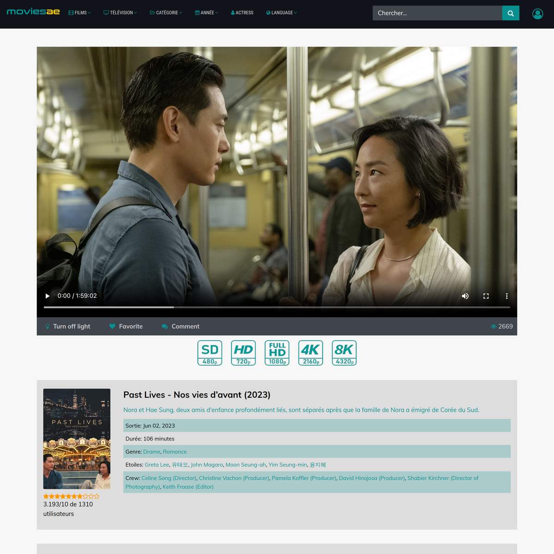Open the Romance genre link
Screen dimensions: 554x554
click(x=175, y=452)
